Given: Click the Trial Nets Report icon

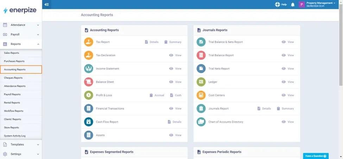Looking at the screenshot, I should 201,69.
